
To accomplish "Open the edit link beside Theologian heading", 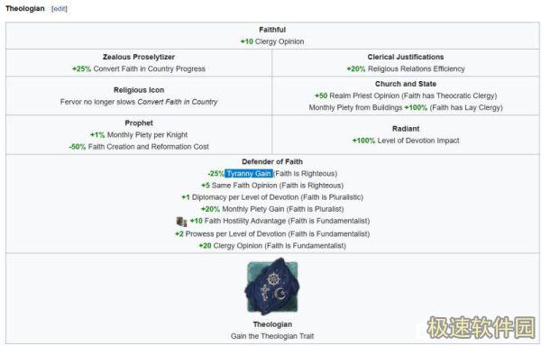I will point(59,9).
